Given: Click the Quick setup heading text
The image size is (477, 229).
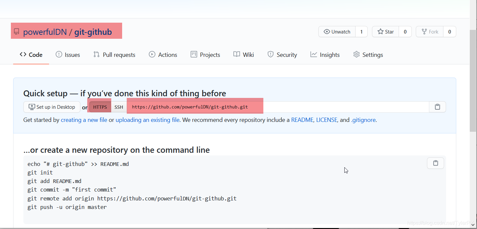Looking at the screenshot, I should pyautogui.click(x=125, y=93).
